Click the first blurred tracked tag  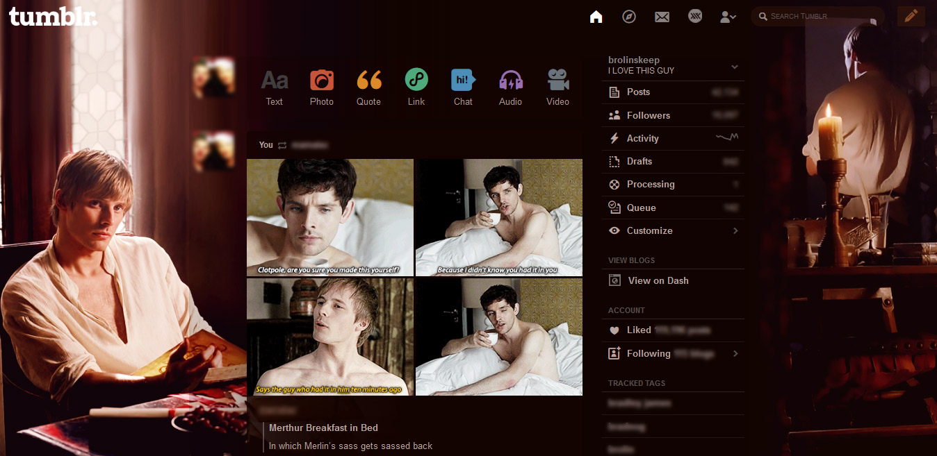(639, 403)
